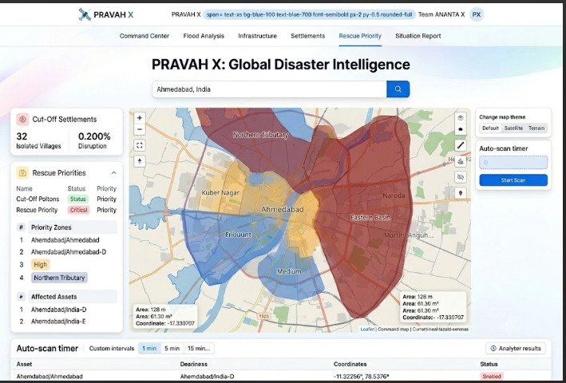Switch map theme to Satellite
The image size is (566, 383).
pos(513,128)
